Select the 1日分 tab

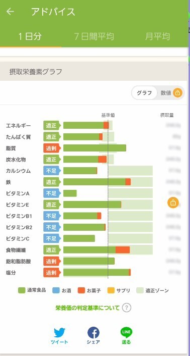pos(30,36)
